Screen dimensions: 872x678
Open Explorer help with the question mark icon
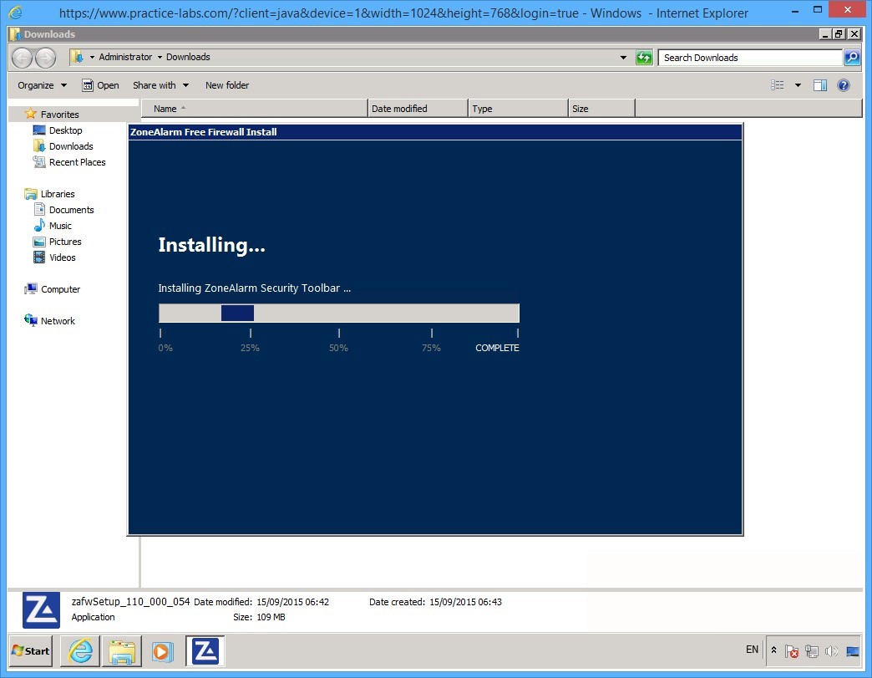[x=843, y=84]
